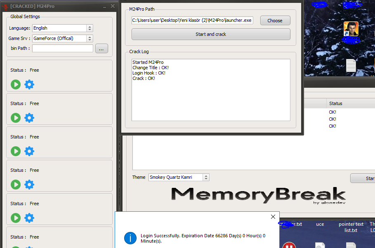Start the second Free status slot
Viewport: 375px width, 248px height.
point(16,118)
